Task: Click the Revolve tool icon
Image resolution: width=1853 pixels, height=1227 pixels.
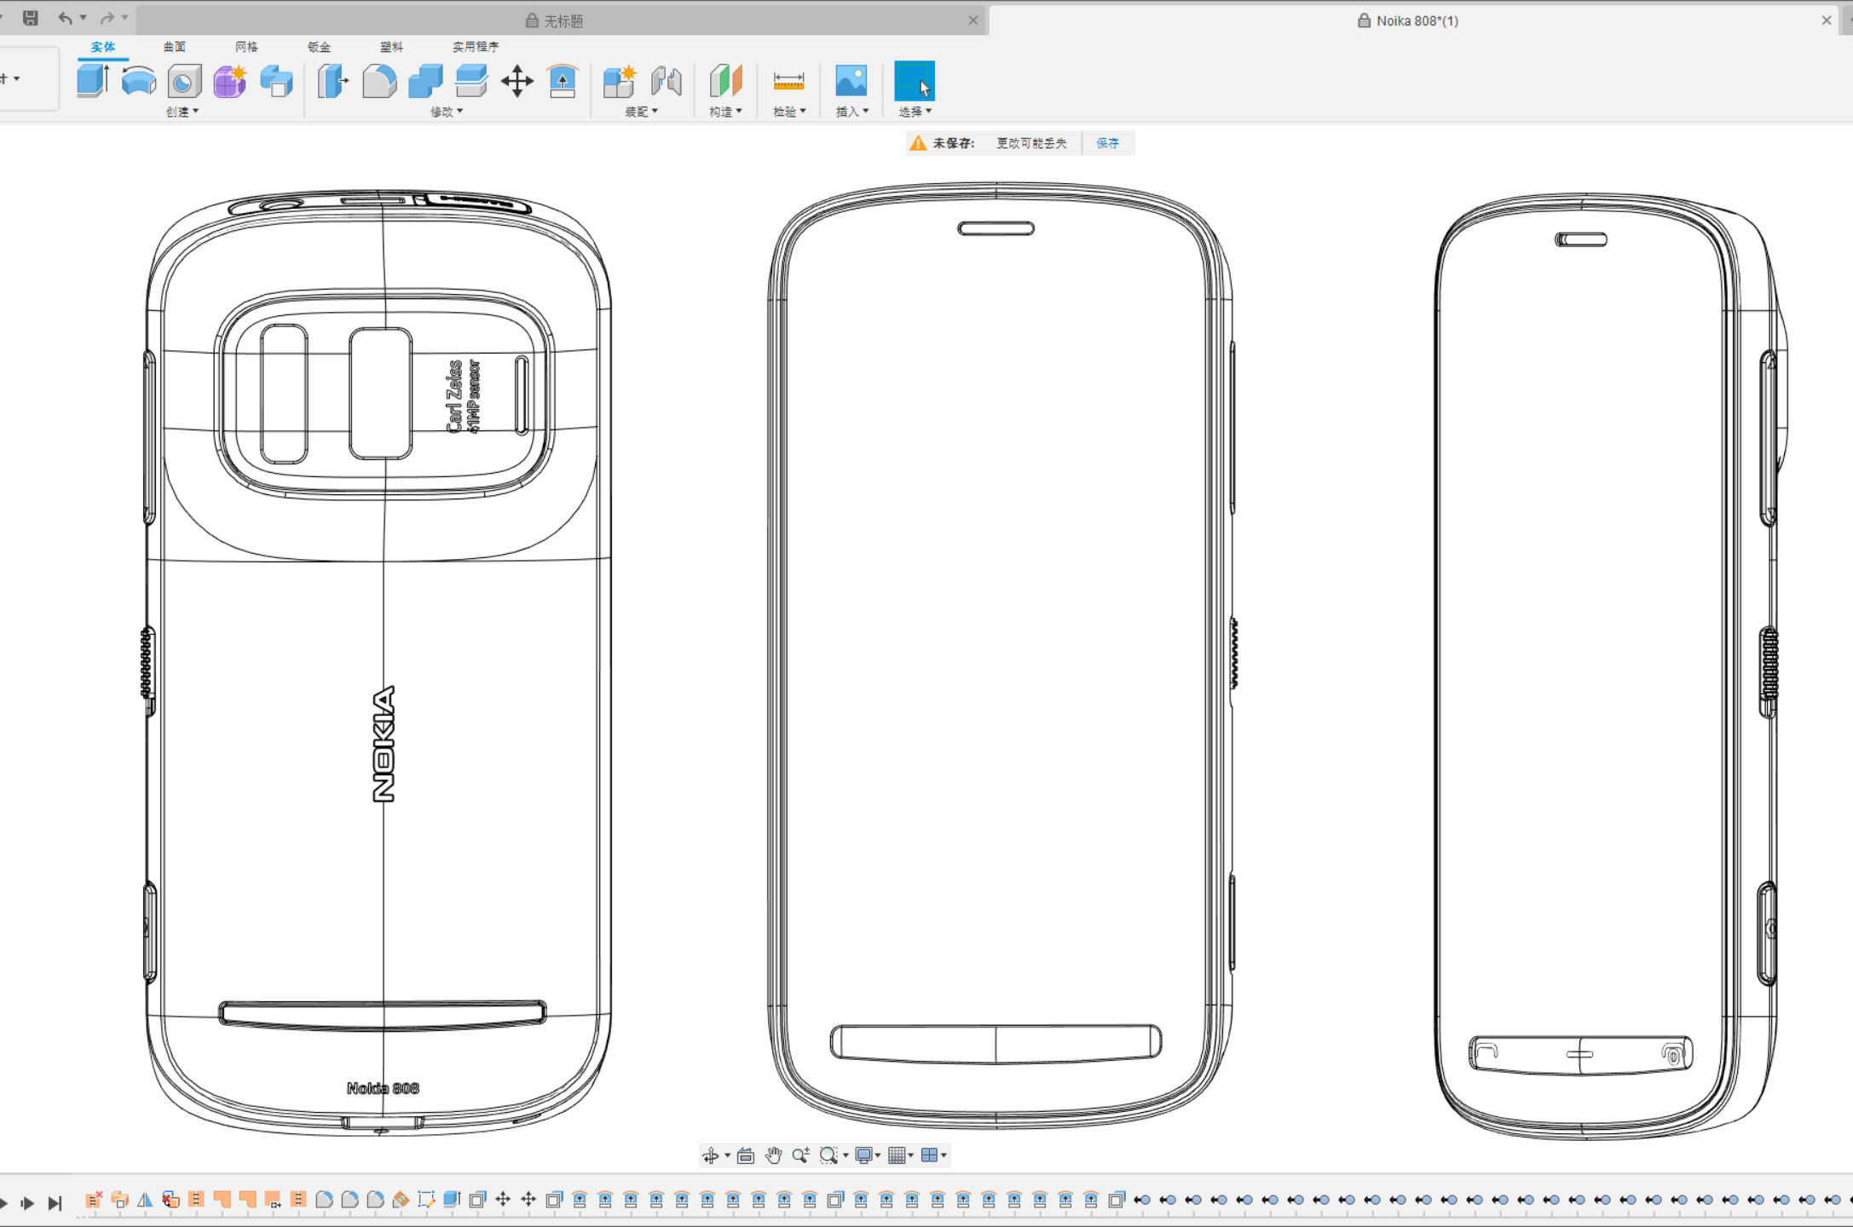Action: (x=138, y=81)
